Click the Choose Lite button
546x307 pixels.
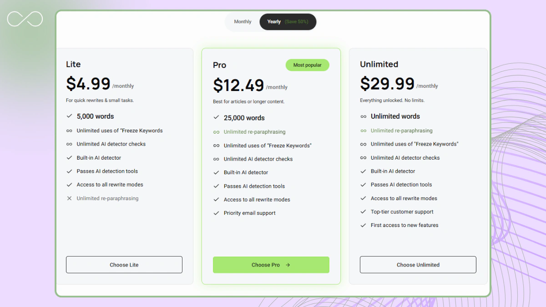124,265
